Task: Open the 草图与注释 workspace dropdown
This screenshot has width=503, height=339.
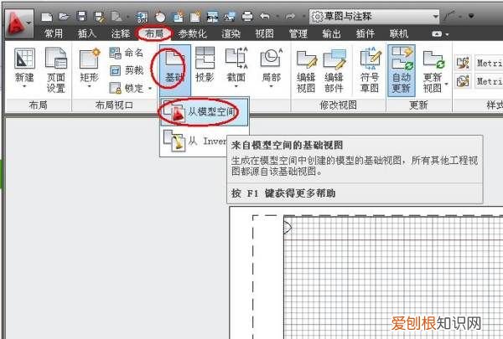Action: point(374,16)
